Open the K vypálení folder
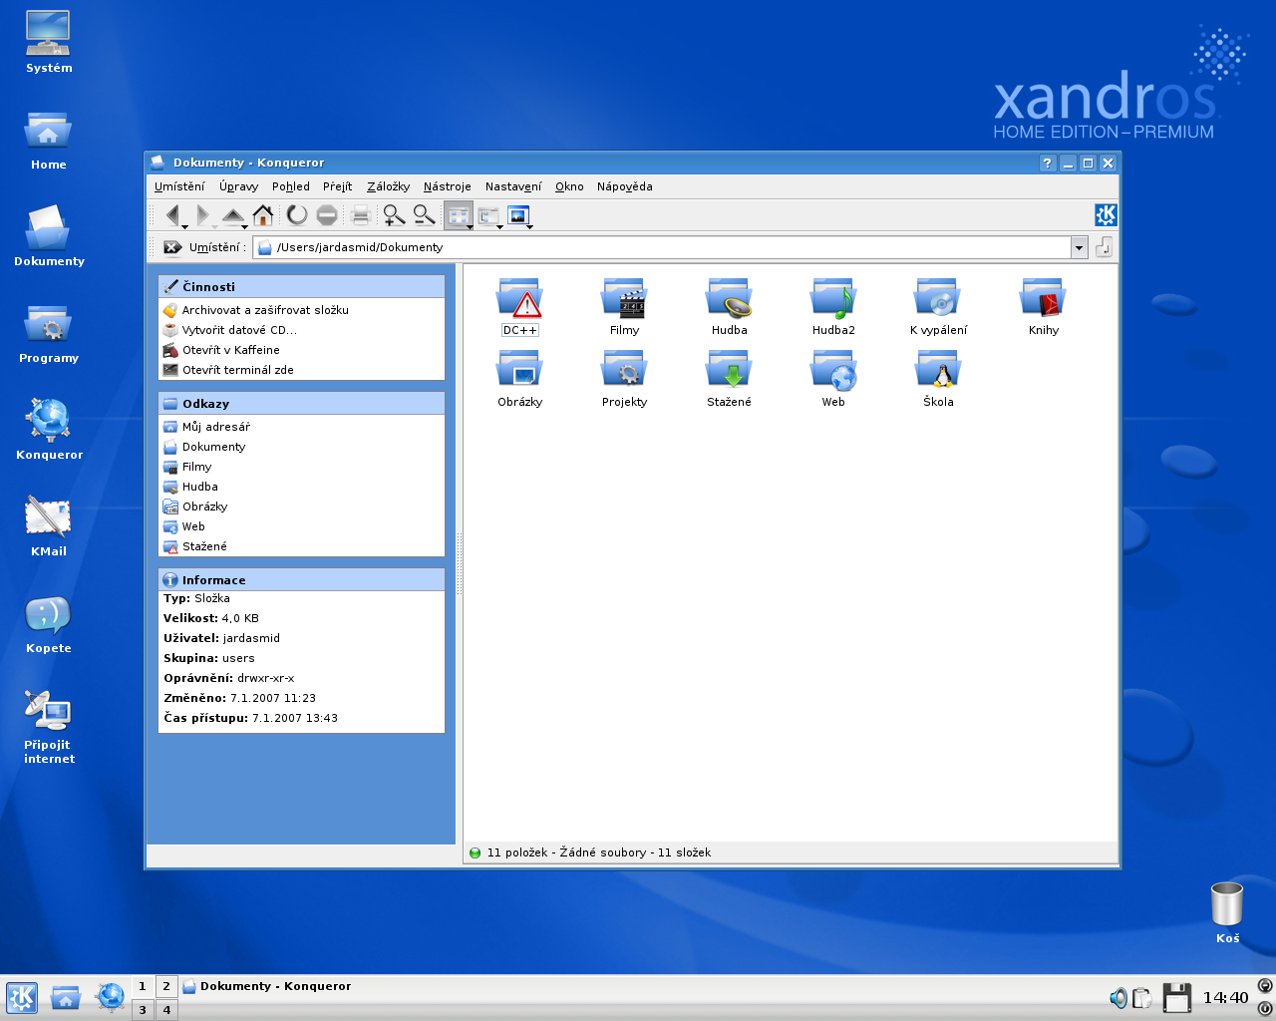Image resolution: width=1276 pixels, height=1021 pixels. pyautogui.click(x=938, y=307)
